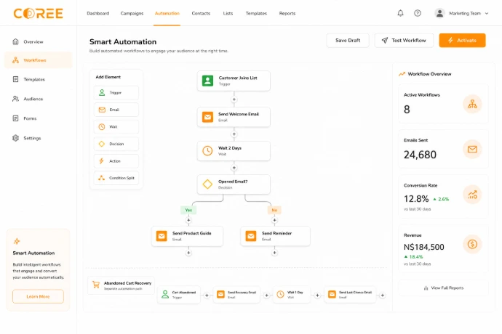Open the notifications bell

(400, 13)
